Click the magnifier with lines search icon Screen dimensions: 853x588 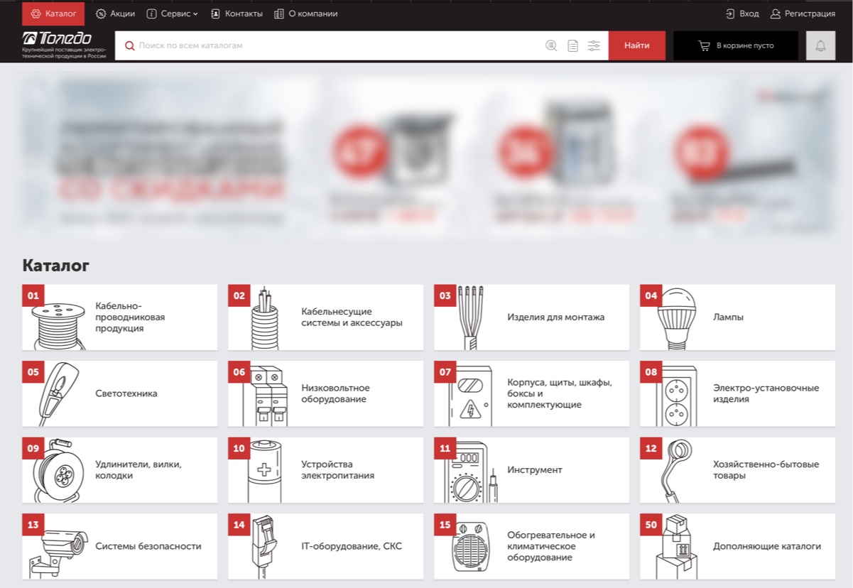tap(551, 46)
